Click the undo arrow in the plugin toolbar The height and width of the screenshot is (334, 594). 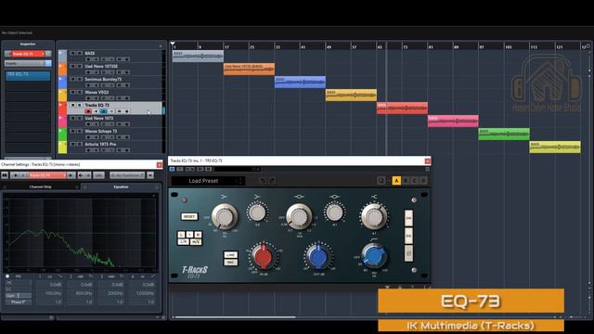coord(263,181)
